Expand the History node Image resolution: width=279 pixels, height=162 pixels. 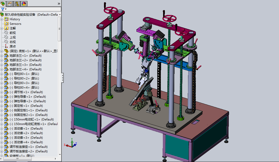(x=2, y=19)
